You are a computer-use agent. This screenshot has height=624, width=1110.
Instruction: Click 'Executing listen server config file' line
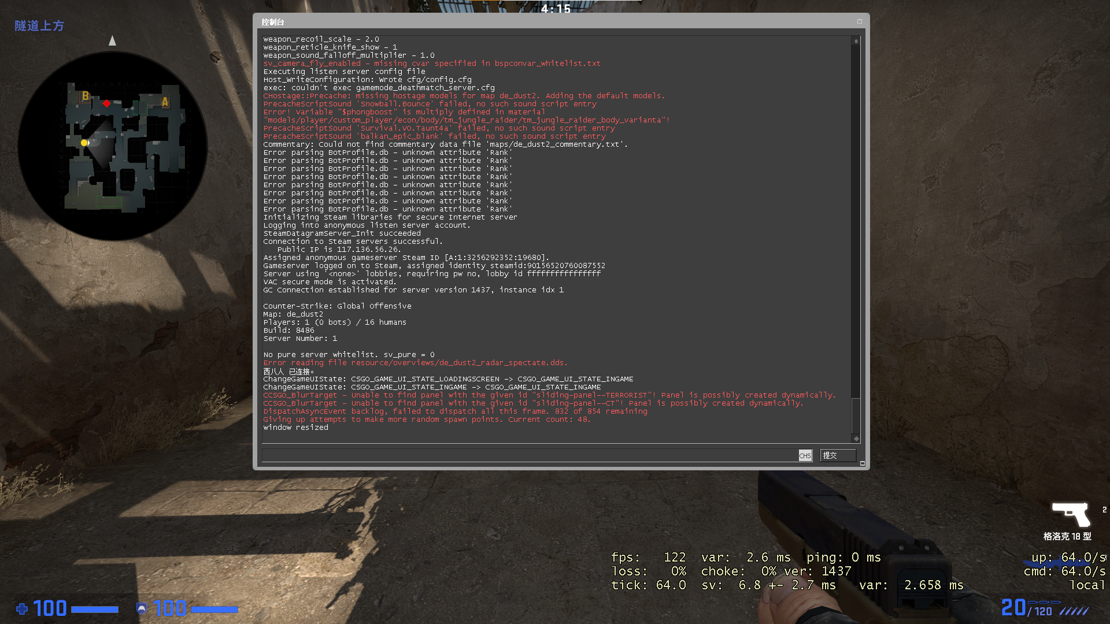click(344, 72)
